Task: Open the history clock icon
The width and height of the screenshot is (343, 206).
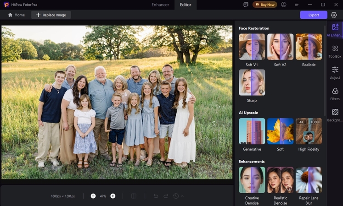Action: pyautogui.click(x=176, y=196)
